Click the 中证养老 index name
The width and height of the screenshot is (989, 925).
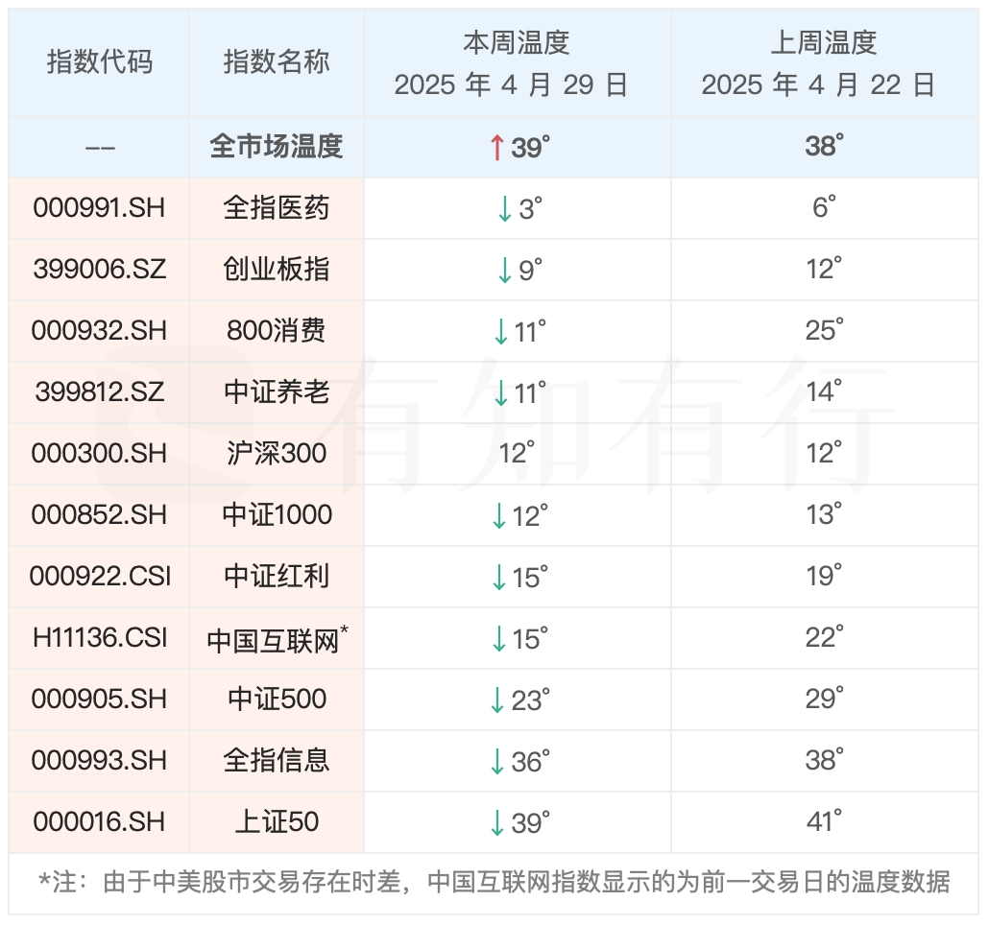277,391
